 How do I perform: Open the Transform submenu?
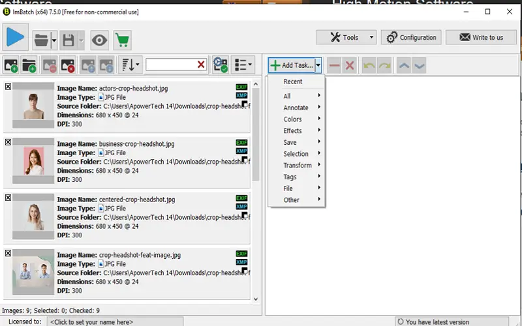click(x=296, y=166)
